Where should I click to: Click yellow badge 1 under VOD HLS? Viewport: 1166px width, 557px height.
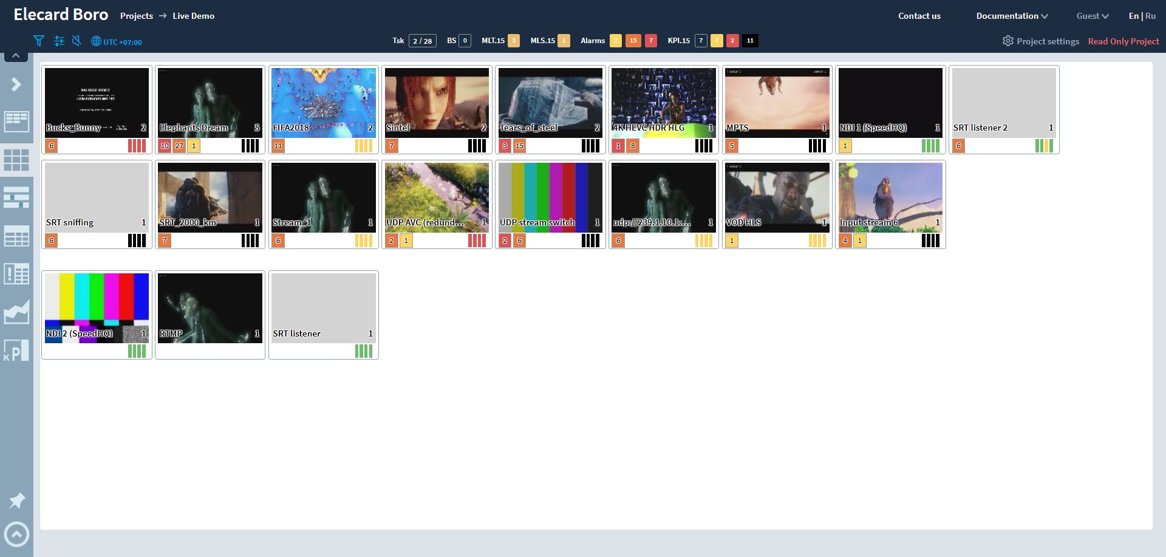click(x=732, y=241)
